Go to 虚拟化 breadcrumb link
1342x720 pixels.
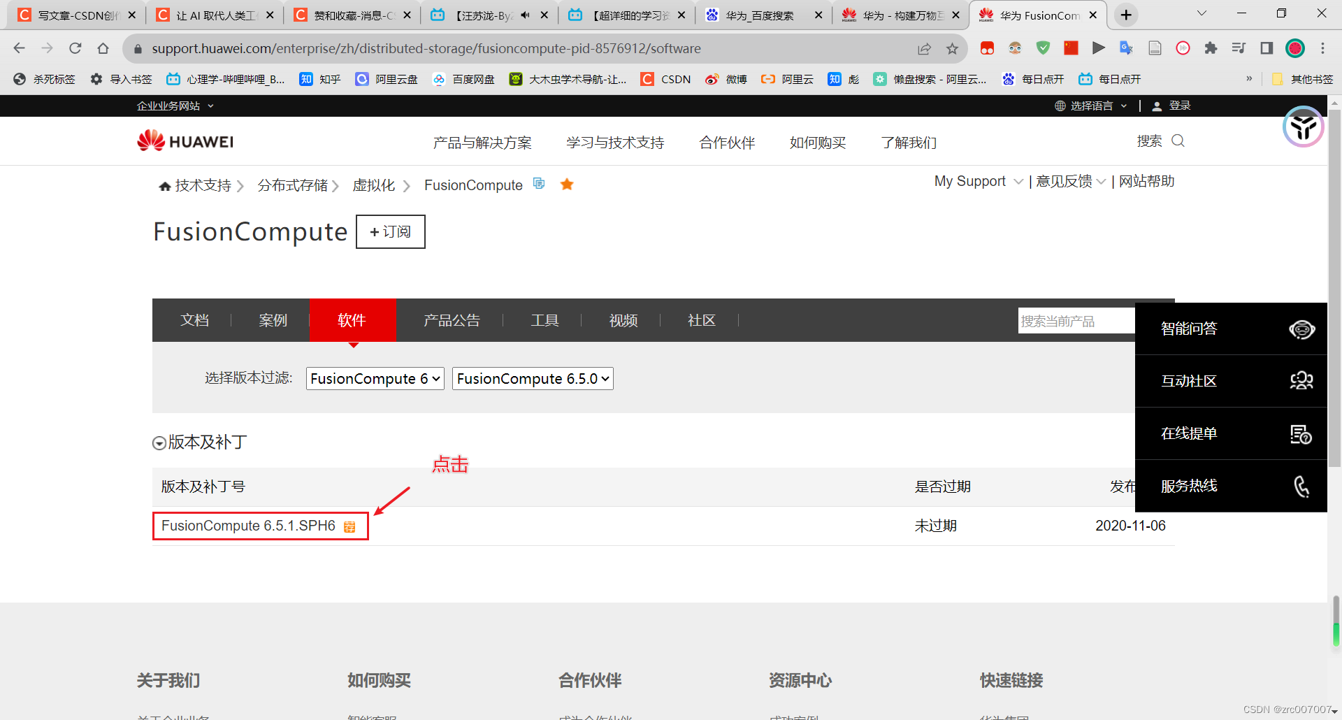[x=373, y=185]
